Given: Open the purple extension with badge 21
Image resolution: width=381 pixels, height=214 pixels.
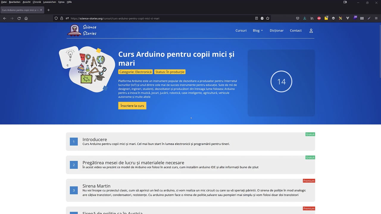Looking at the screenshot, I should tap(355, 18).
